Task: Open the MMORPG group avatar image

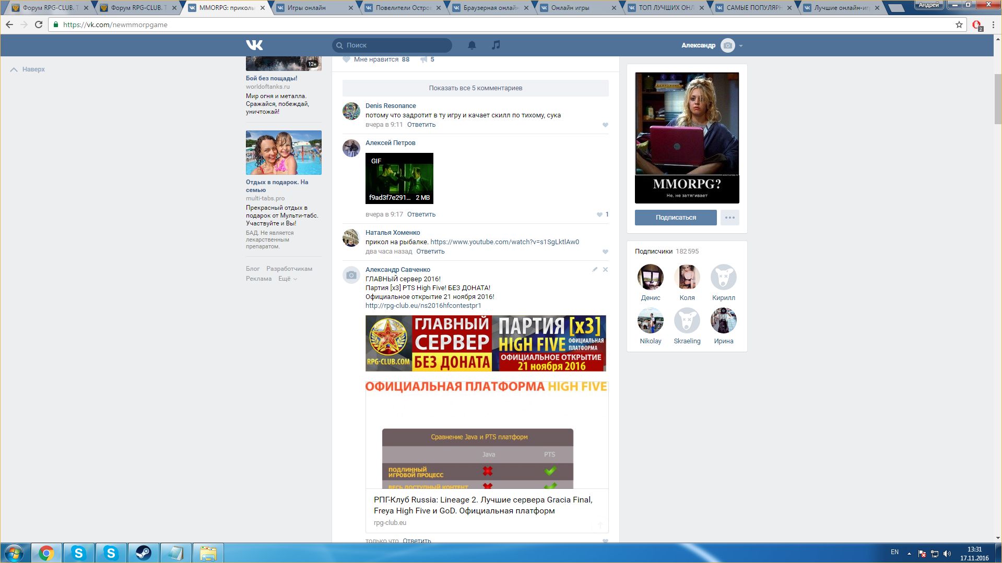Action: click(x=687, y=138)
